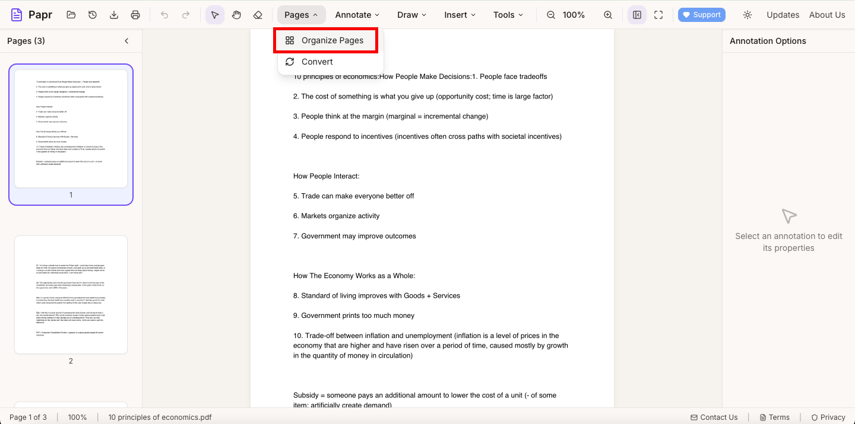
Task: Toggle the left sidebar panel
Action: (636, 14)
